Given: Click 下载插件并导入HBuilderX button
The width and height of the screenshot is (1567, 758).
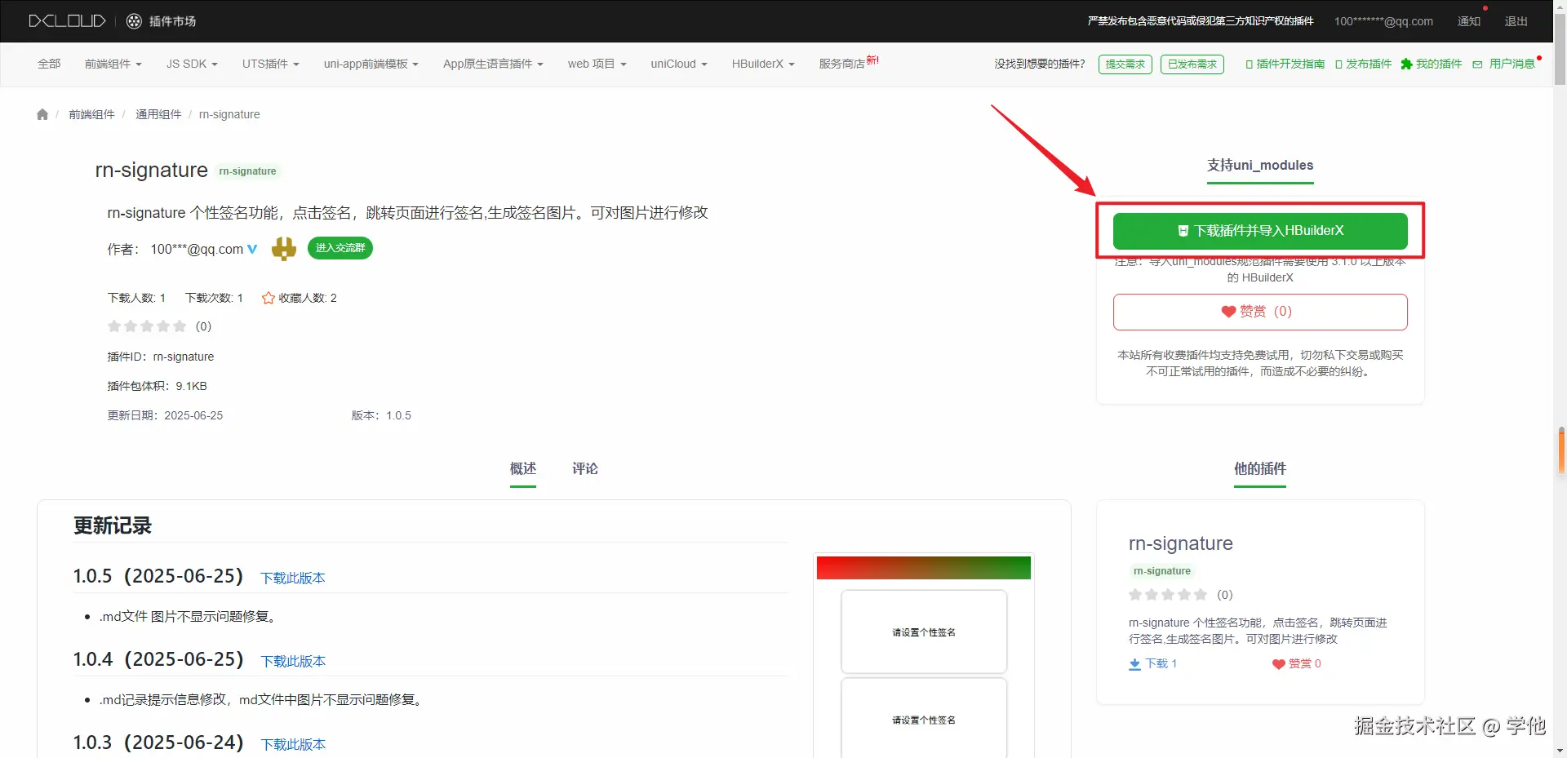Looking at the screenshot, I should [x=1260, y=231].
